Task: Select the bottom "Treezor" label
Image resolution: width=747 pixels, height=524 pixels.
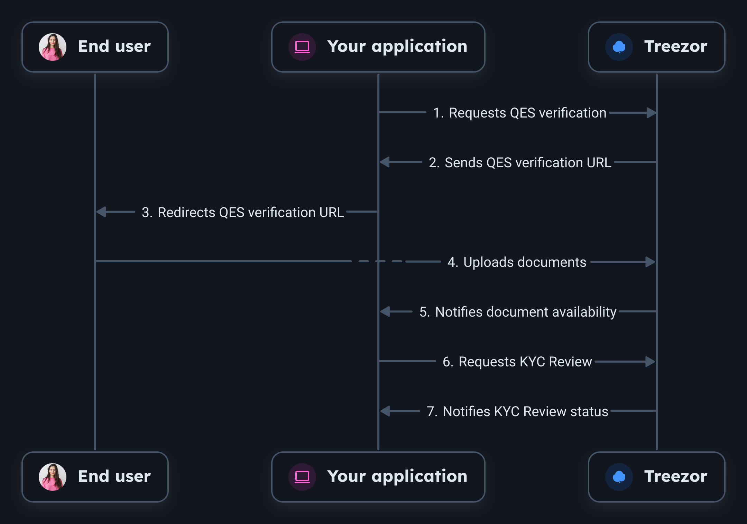Action: coord(676,477)
